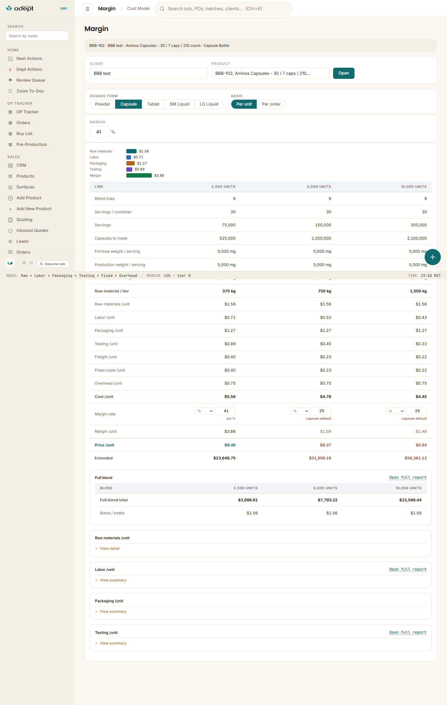Screen dimensions: 447x705
Task: Click the OP Tracker grid icon
Action: click(10, 112)
